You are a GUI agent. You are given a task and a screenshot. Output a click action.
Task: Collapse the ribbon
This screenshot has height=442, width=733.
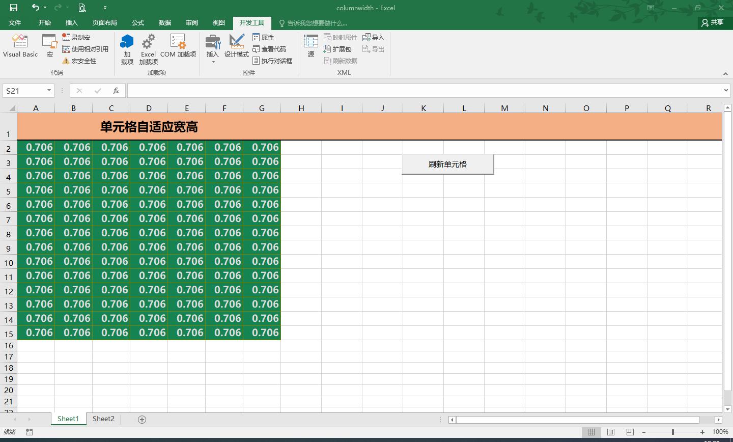point(725,74)
